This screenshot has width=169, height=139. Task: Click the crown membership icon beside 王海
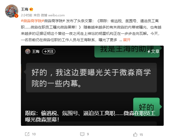(31, 9)
